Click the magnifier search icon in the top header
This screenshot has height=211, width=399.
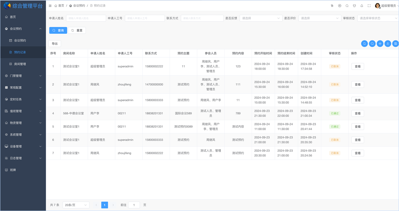pyautogui.click(x=347, y=6)
